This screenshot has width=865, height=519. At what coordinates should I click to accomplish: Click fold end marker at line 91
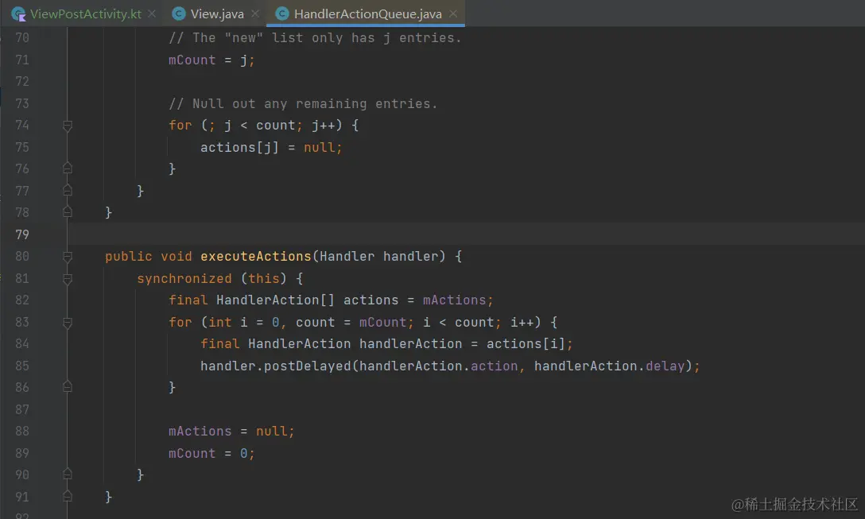point(68,496)
